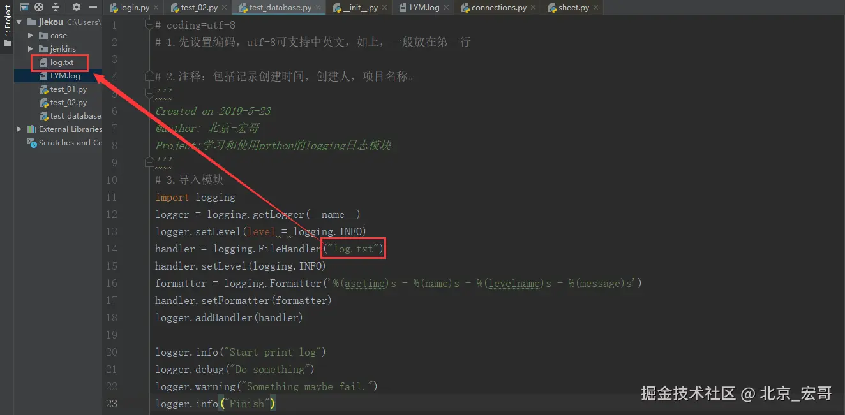Open project panel settings gear
Image resolution: width=845 pixels, height=415 pixels.
77,7
